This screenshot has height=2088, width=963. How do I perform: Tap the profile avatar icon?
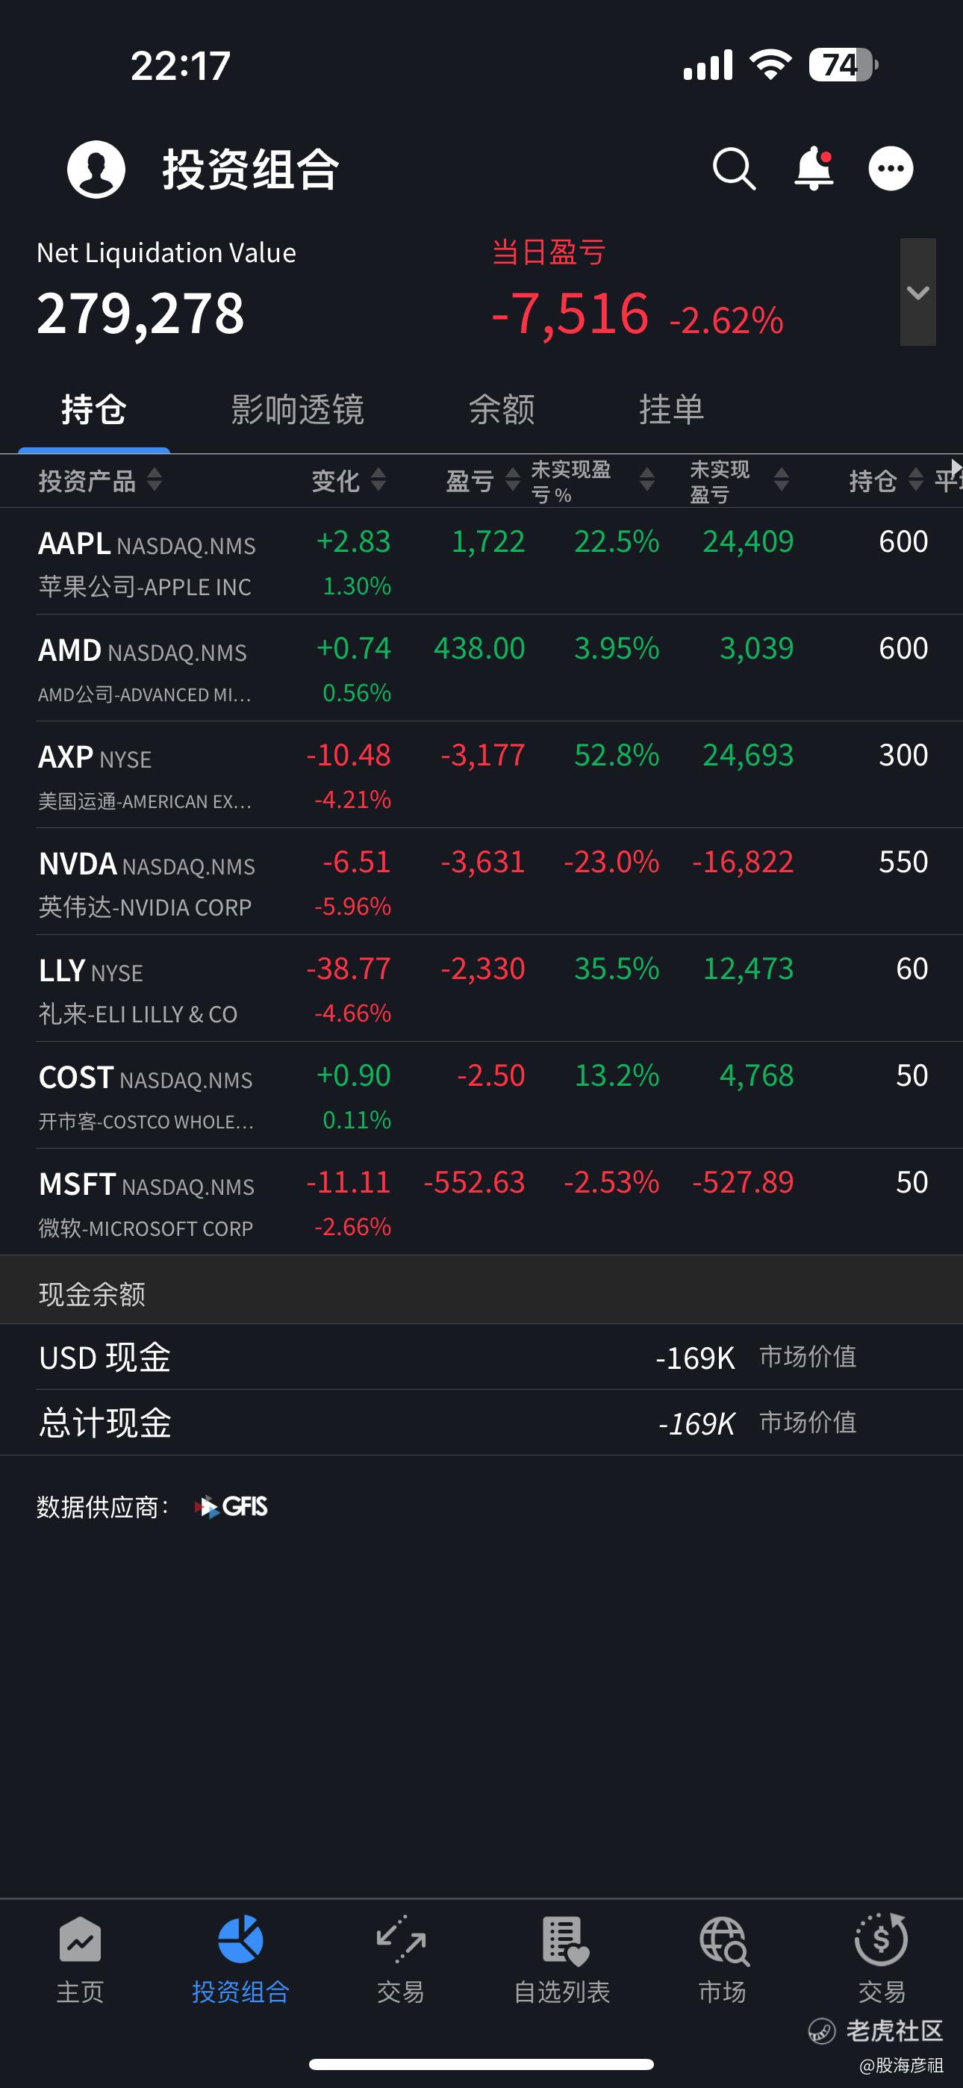click(x=96, y=169)
